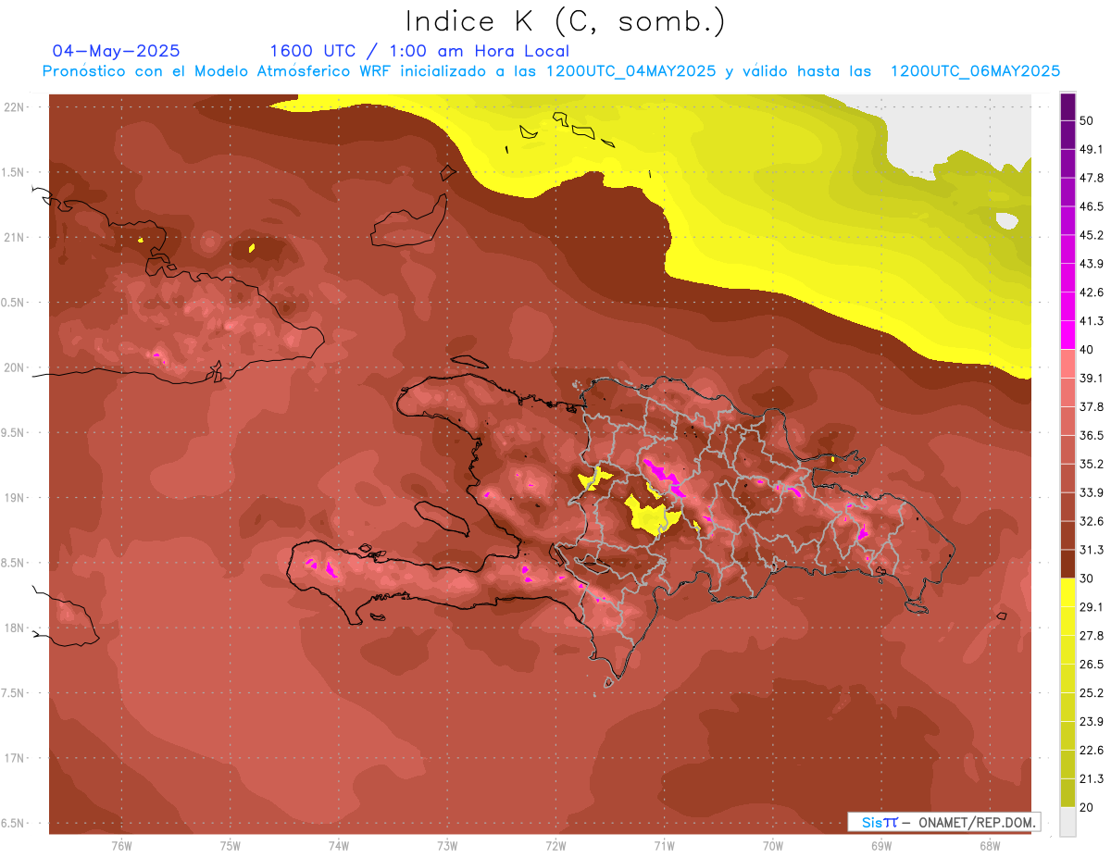The image size is (1111, 858).
Task: Click the "71W" longitude label
Action: tap(664, 846)
